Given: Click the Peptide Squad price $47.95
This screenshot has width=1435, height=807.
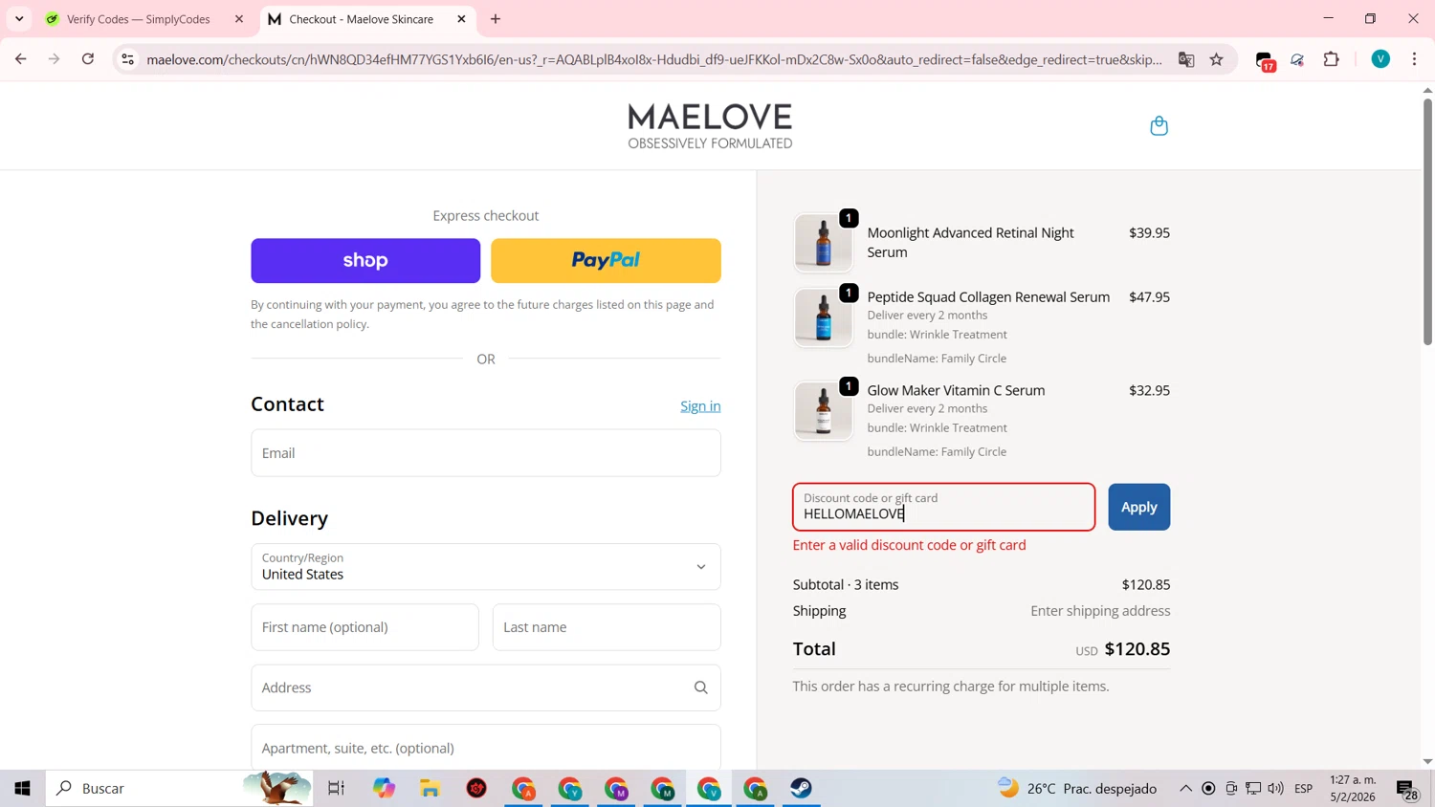Looking at the screenshot, I should coord(1149,296).
